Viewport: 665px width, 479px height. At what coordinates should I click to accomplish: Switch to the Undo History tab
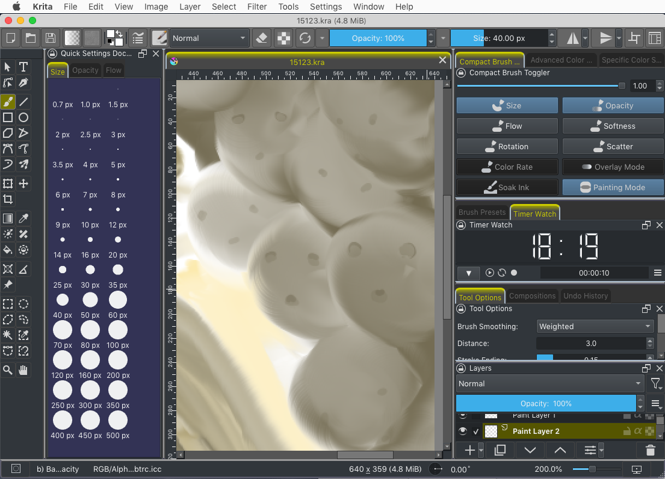pyautogui.click(x=586, y=296)
